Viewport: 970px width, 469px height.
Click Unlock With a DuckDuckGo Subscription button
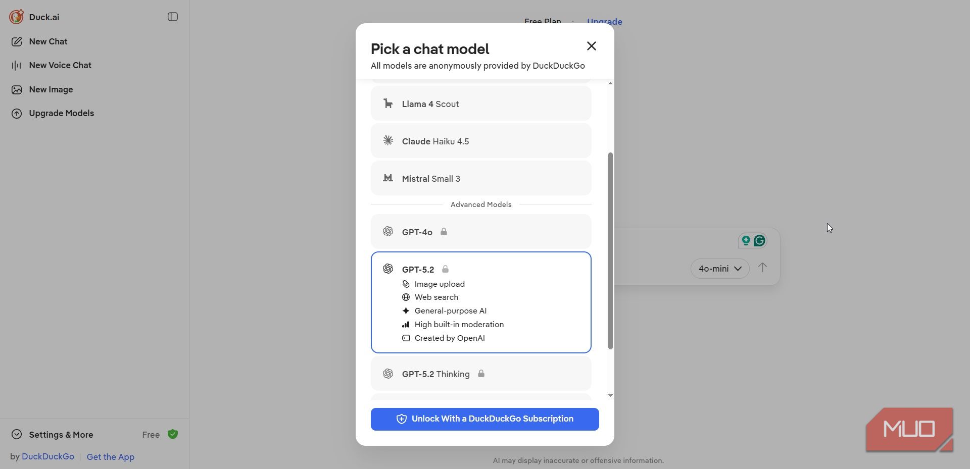click(x=484, y=419)
